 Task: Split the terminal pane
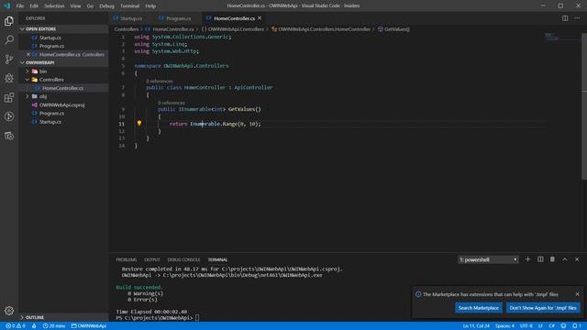click(x=540, y=259)
